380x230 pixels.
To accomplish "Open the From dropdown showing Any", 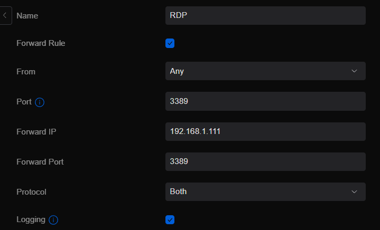I will [265, 71].
